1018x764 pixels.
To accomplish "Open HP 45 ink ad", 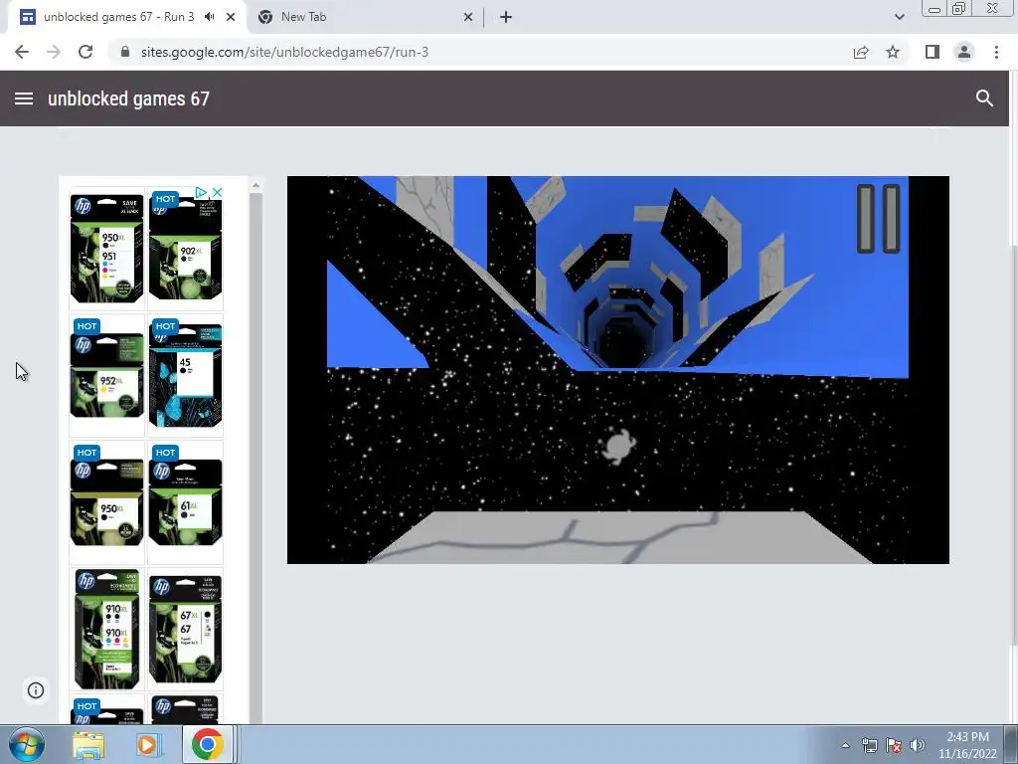I will point(186,374).
